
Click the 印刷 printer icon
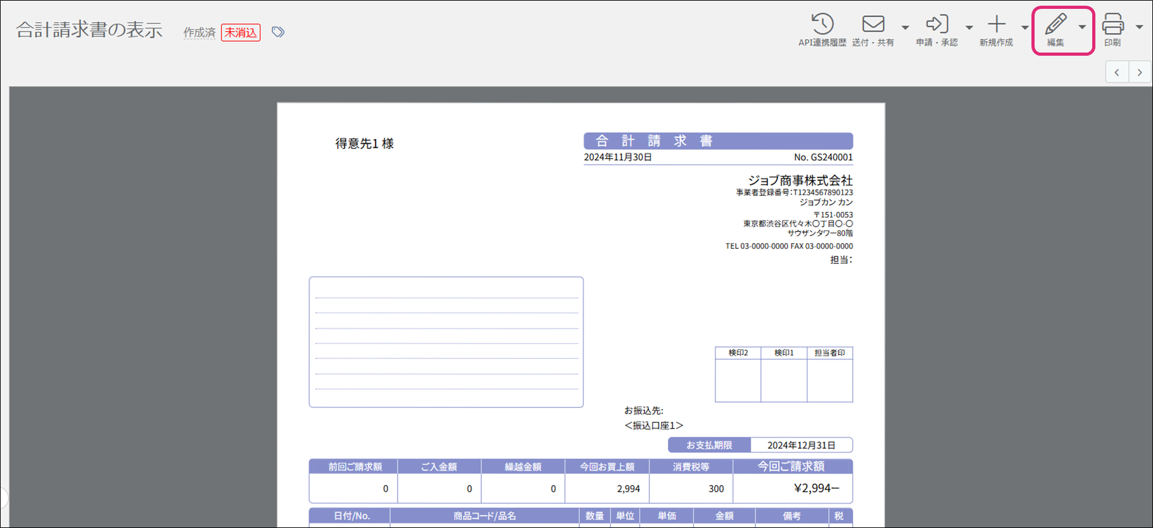pyautogui.click(x=1112, y=25)
